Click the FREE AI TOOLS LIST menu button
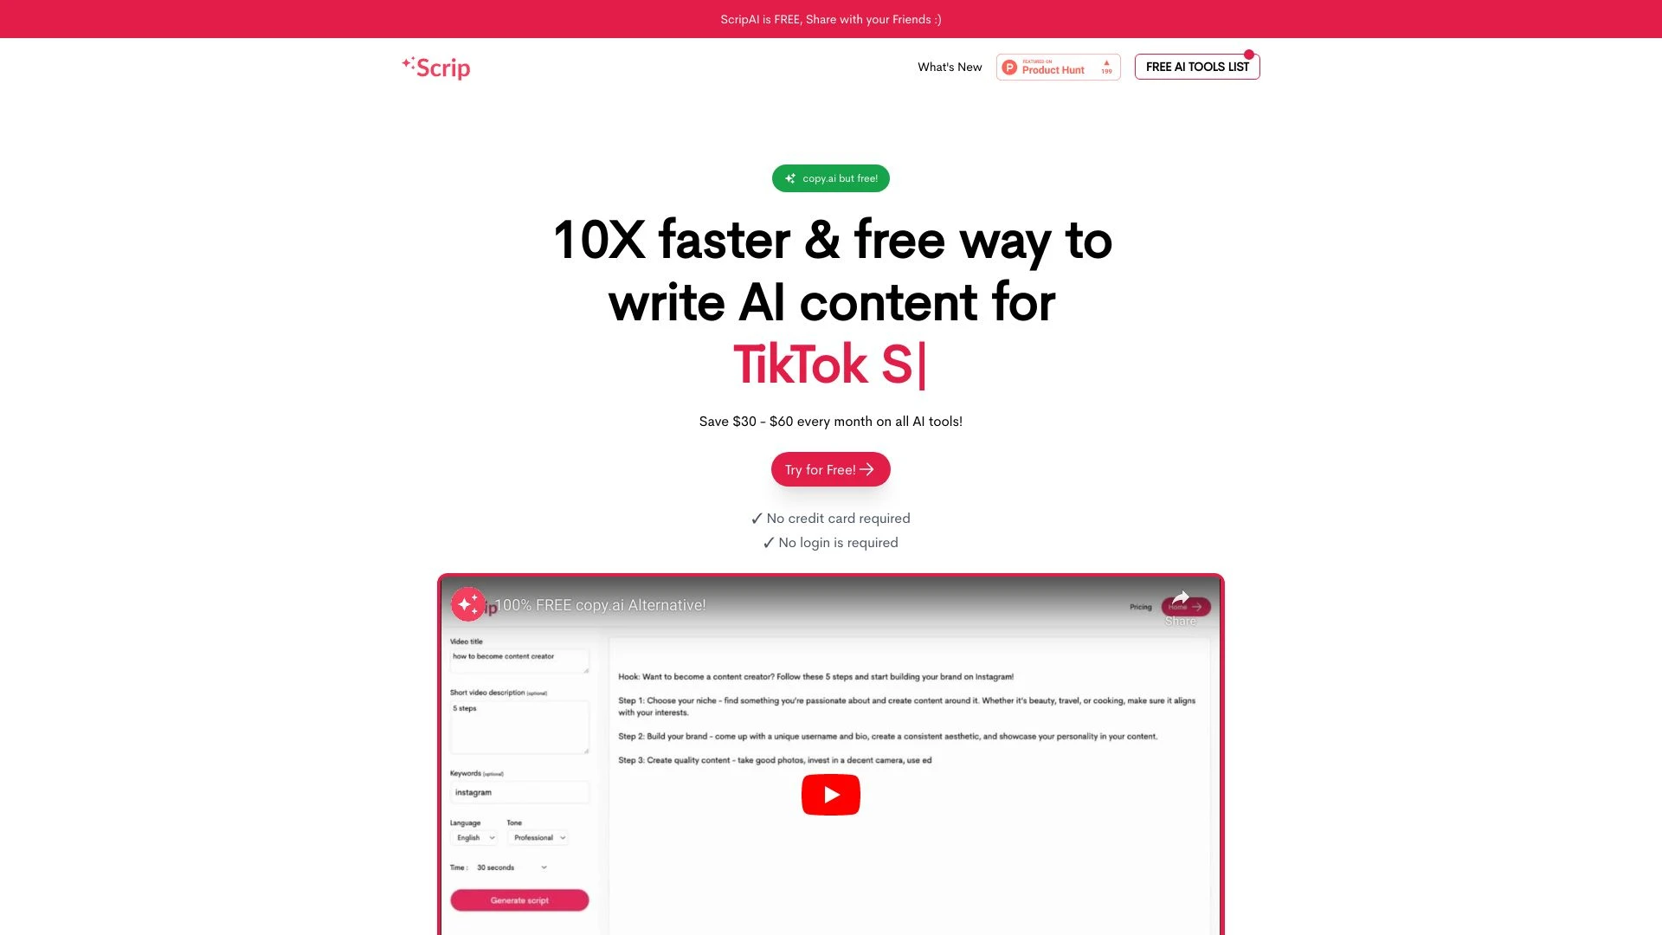This screenshot has height=935, width=1662. (x=1197, y=66)
